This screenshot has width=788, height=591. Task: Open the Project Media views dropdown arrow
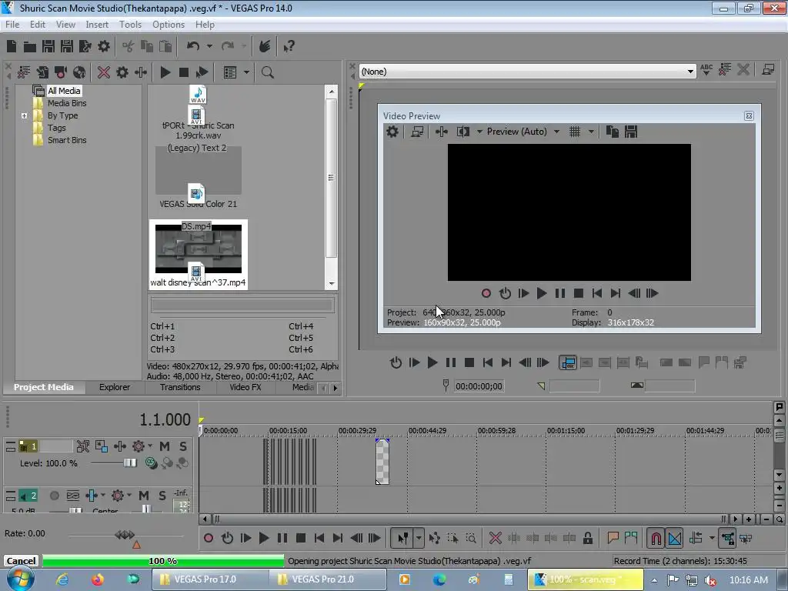point(246,72)
